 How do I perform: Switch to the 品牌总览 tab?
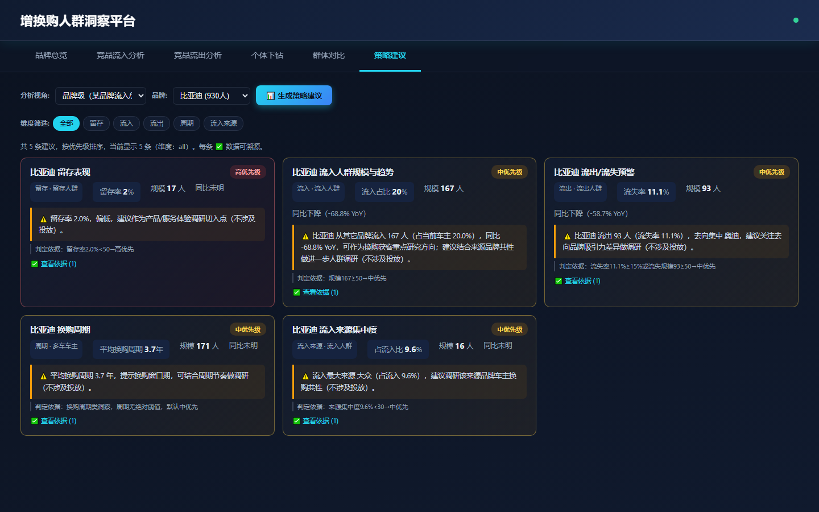[51, 56]
